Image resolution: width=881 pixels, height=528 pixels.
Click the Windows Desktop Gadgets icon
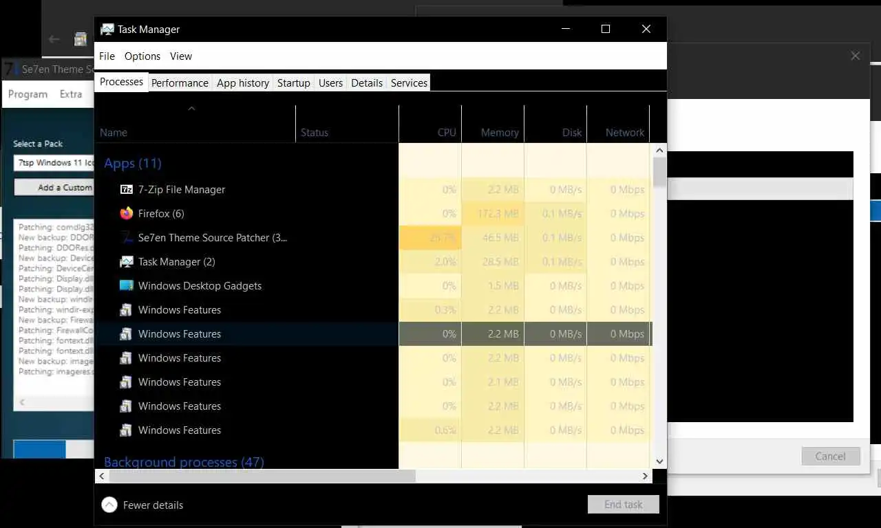[x=126, y=286]
